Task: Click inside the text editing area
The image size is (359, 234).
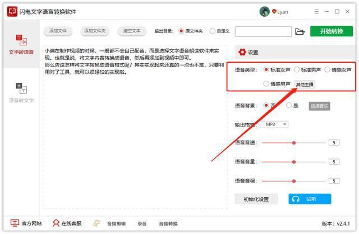Action: pyautogui.click(x=135, y=127)
